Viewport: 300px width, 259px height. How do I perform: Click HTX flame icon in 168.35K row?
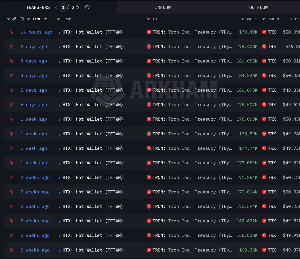click(x=59, y=250)
